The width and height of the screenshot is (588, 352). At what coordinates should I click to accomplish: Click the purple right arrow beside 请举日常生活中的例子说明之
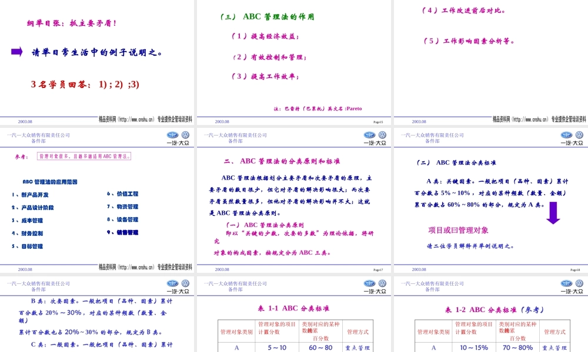pyautogui.click(x=17, y=52)
